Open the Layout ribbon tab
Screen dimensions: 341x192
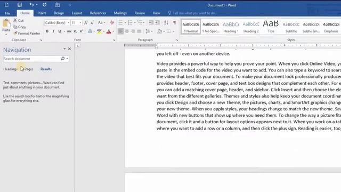77,13
